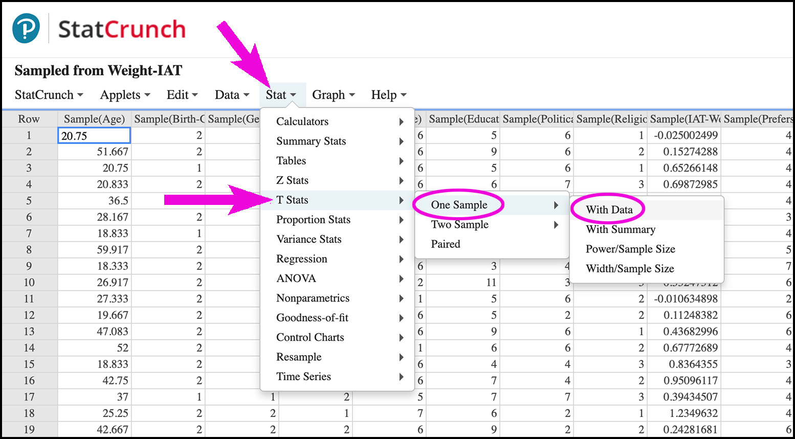
Task: Expand the Proportion Stats submenu arrow
Action: click(402, 220)
